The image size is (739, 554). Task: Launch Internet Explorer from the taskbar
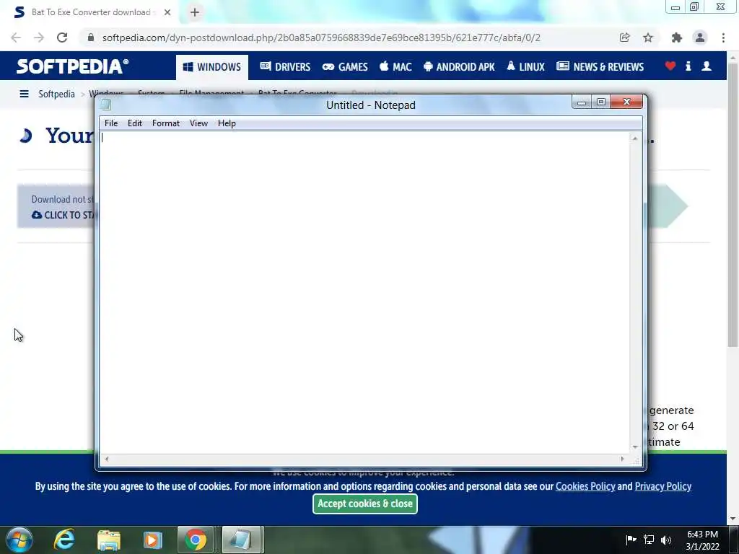coord(64,540)
